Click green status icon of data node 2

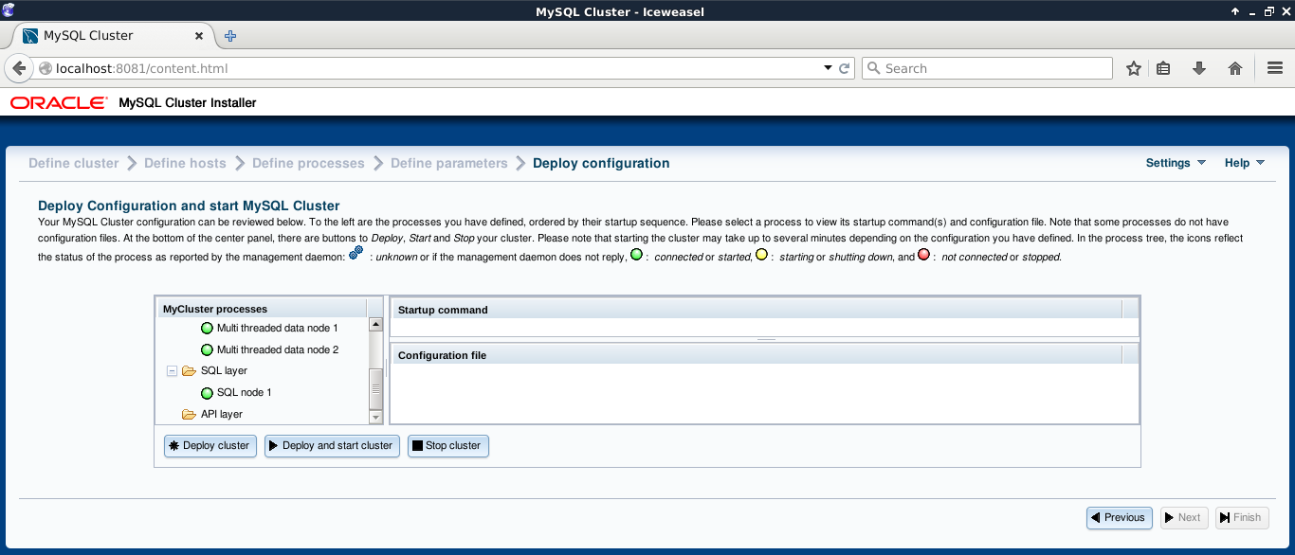[x=207, y=350]
